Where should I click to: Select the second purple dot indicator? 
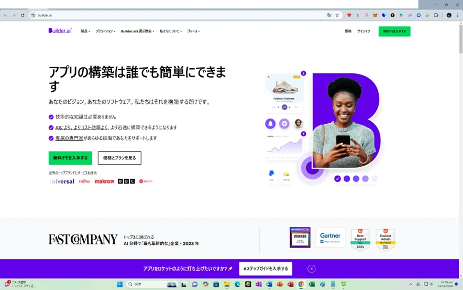356,178
